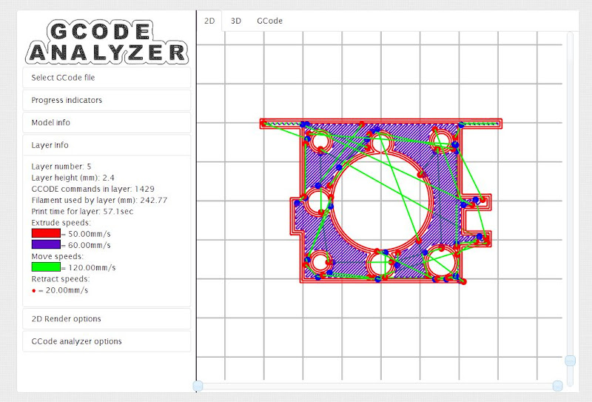
Task: Click 'Filament used by layer (mm): 242.77' text
Action: [99, 200]
